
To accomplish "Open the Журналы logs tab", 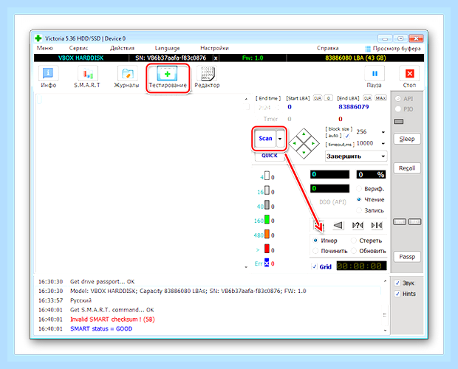I will (x=126, y=77).
